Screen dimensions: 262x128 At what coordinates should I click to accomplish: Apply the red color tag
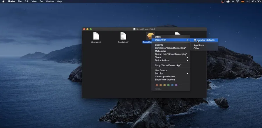pos(157,85)
